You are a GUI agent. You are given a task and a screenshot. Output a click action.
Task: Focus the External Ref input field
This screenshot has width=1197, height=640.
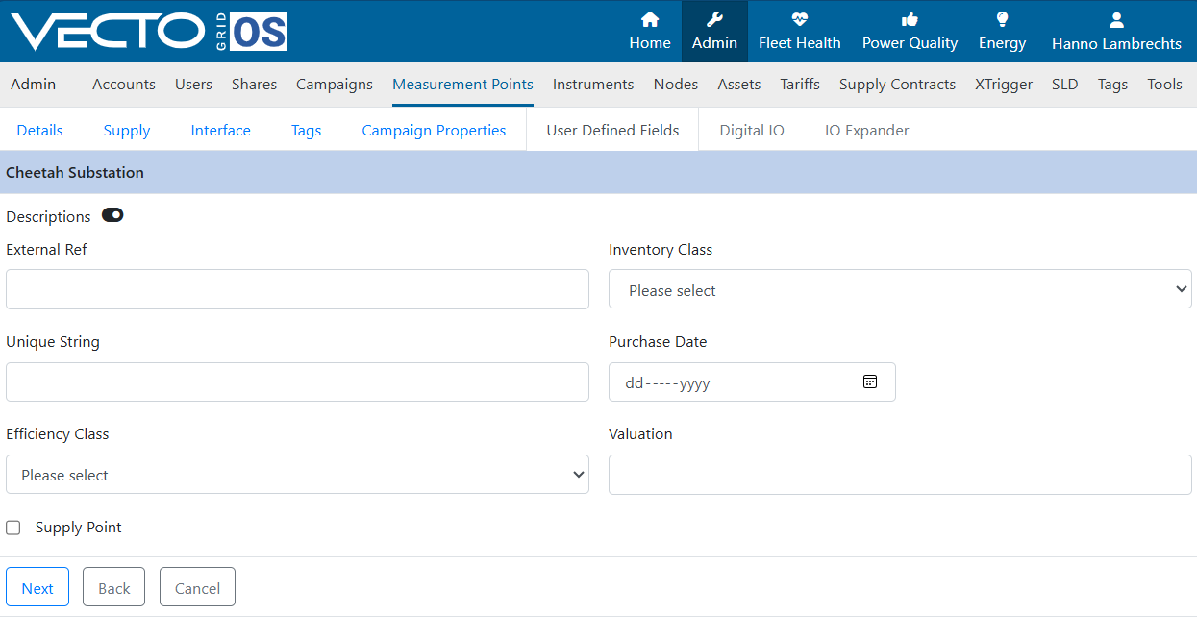(297, 289)
